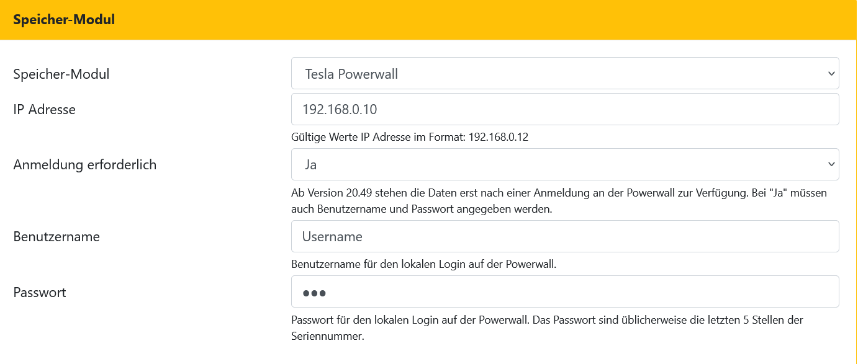Click the Speicher-Modul form label
Screen dimensions: 858x364
61,74
